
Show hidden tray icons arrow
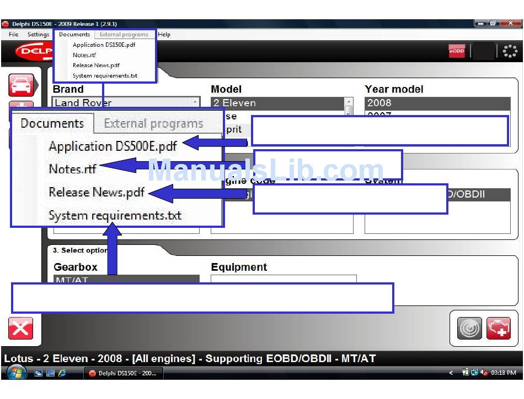[x=451, y=373]
